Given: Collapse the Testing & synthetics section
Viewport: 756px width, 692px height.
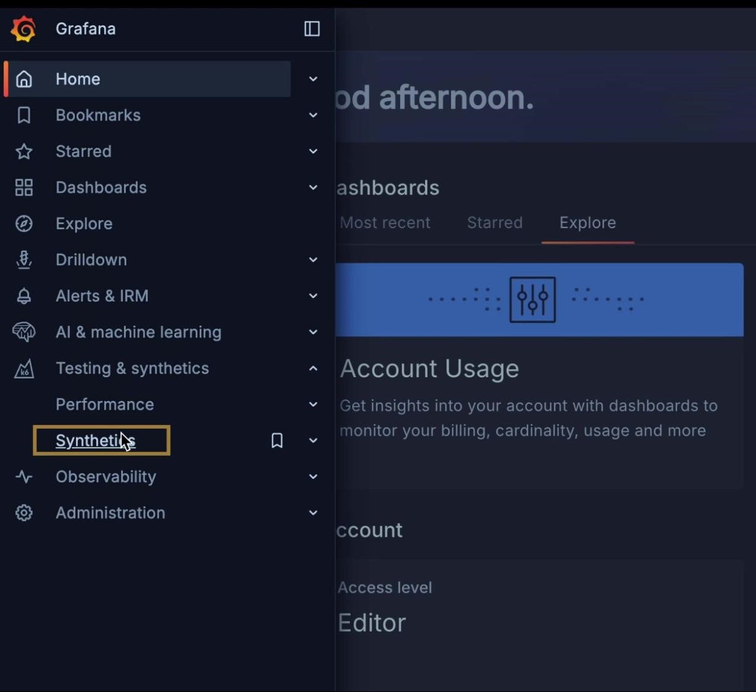Looking at the screenshot, I should click(313, 368).
